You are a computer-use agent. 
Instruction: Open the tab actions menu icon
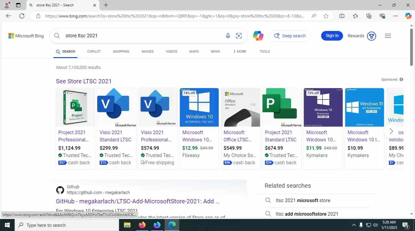tap(18, 5)
